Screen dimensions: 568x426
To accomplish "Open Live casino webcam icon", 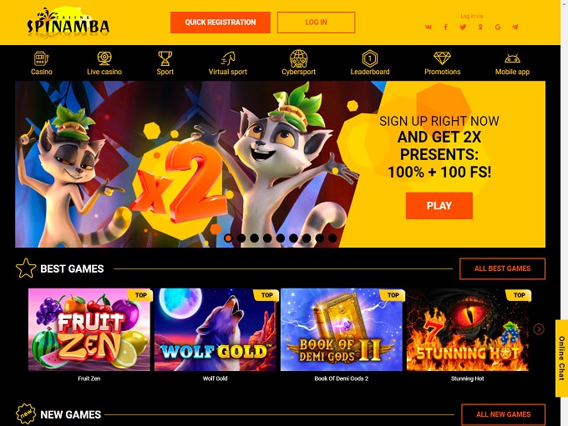I will click(104, 58).
